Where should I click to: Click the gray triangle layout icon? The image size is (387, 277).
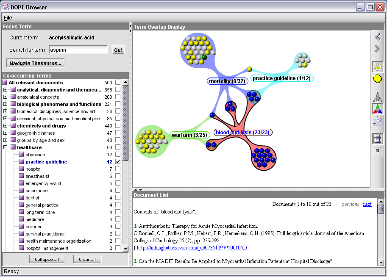click(377, 97)
